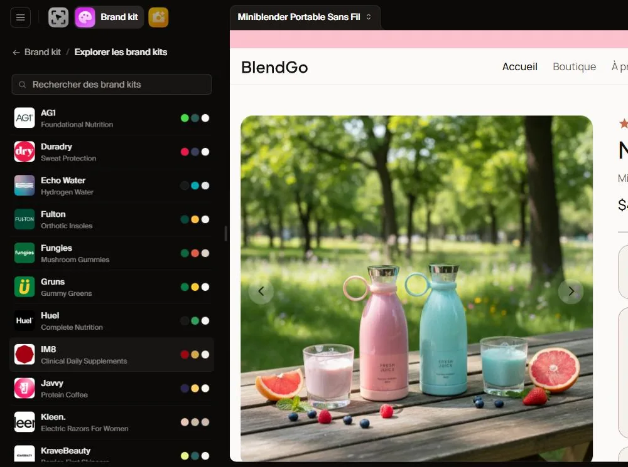Open the Miniblender Portable Sans Fil page dropdown
The height and width of the screenshot is (467, 628).
[305, 17]
